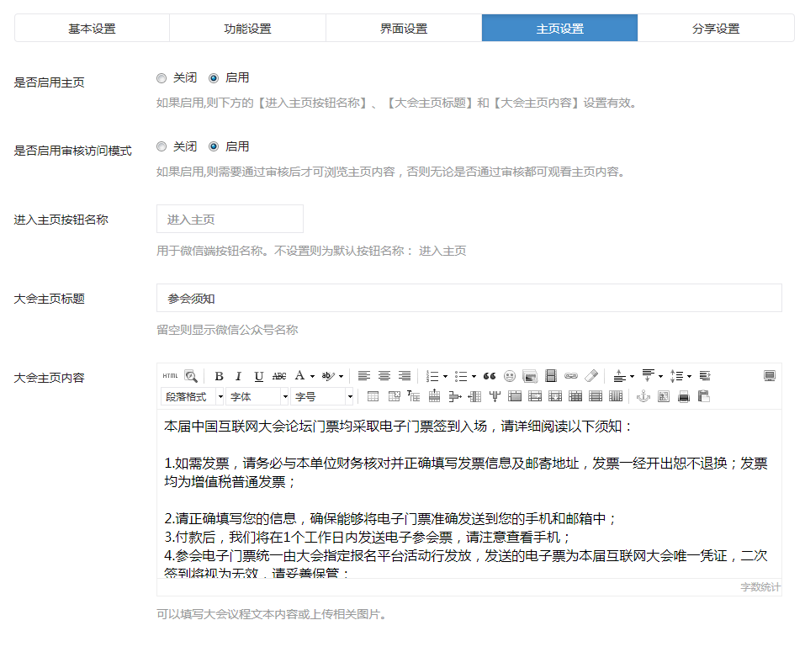Toggle bold formatting in the editor
805x652 pixels.
click(x=219, y=376)
